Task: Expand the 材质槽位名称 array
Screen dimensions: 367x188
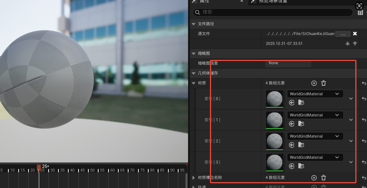Action: [x=194, y=178]
